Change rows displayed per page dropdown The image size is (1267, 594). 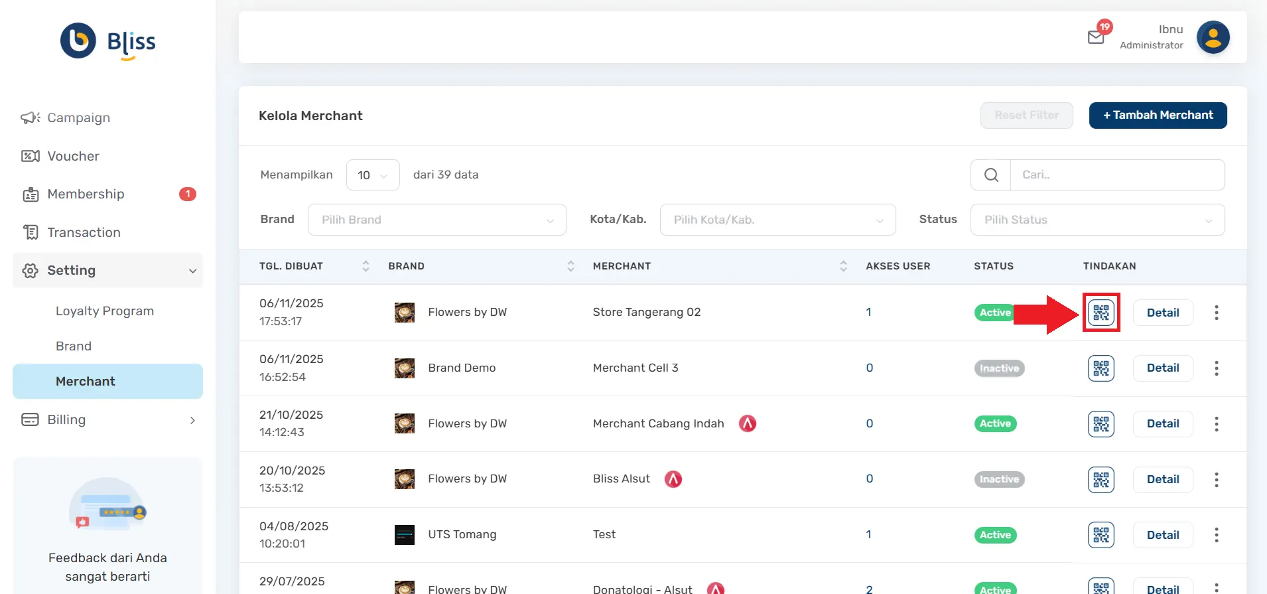(373, 175)
